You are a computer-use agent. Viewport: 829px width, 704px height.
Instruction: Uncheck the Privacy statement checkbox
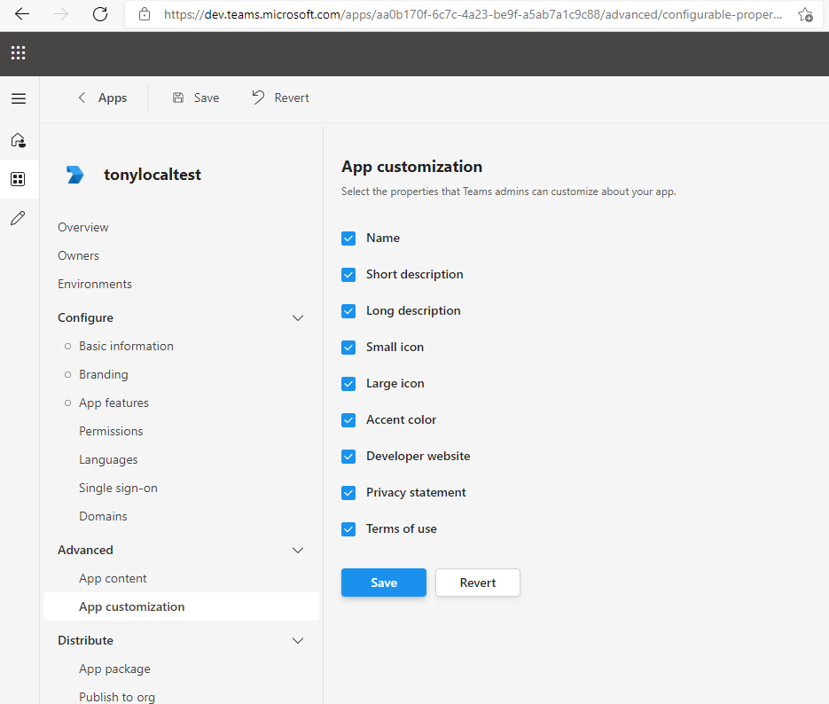(x=348, y=493)
